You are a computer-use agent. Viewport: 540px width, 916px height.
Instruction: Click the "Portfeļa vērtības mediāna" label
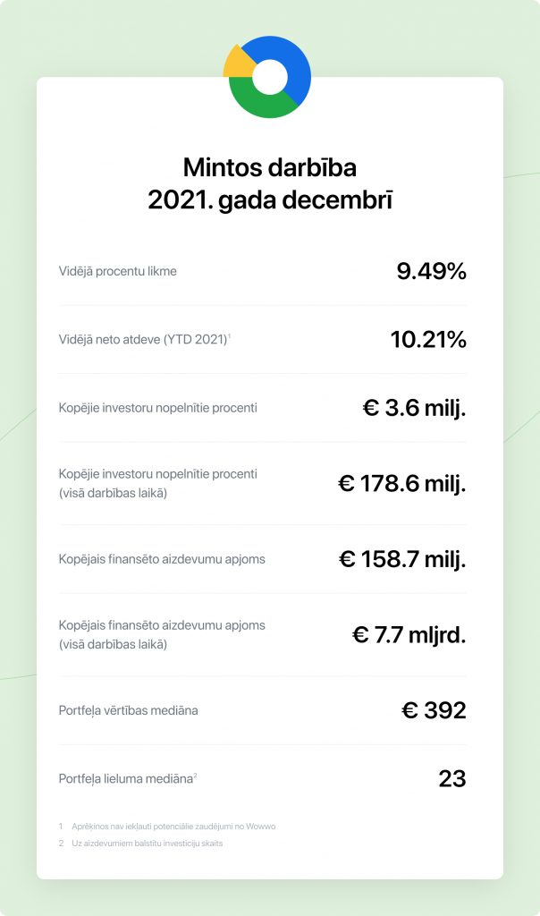(x=128, y=711)
